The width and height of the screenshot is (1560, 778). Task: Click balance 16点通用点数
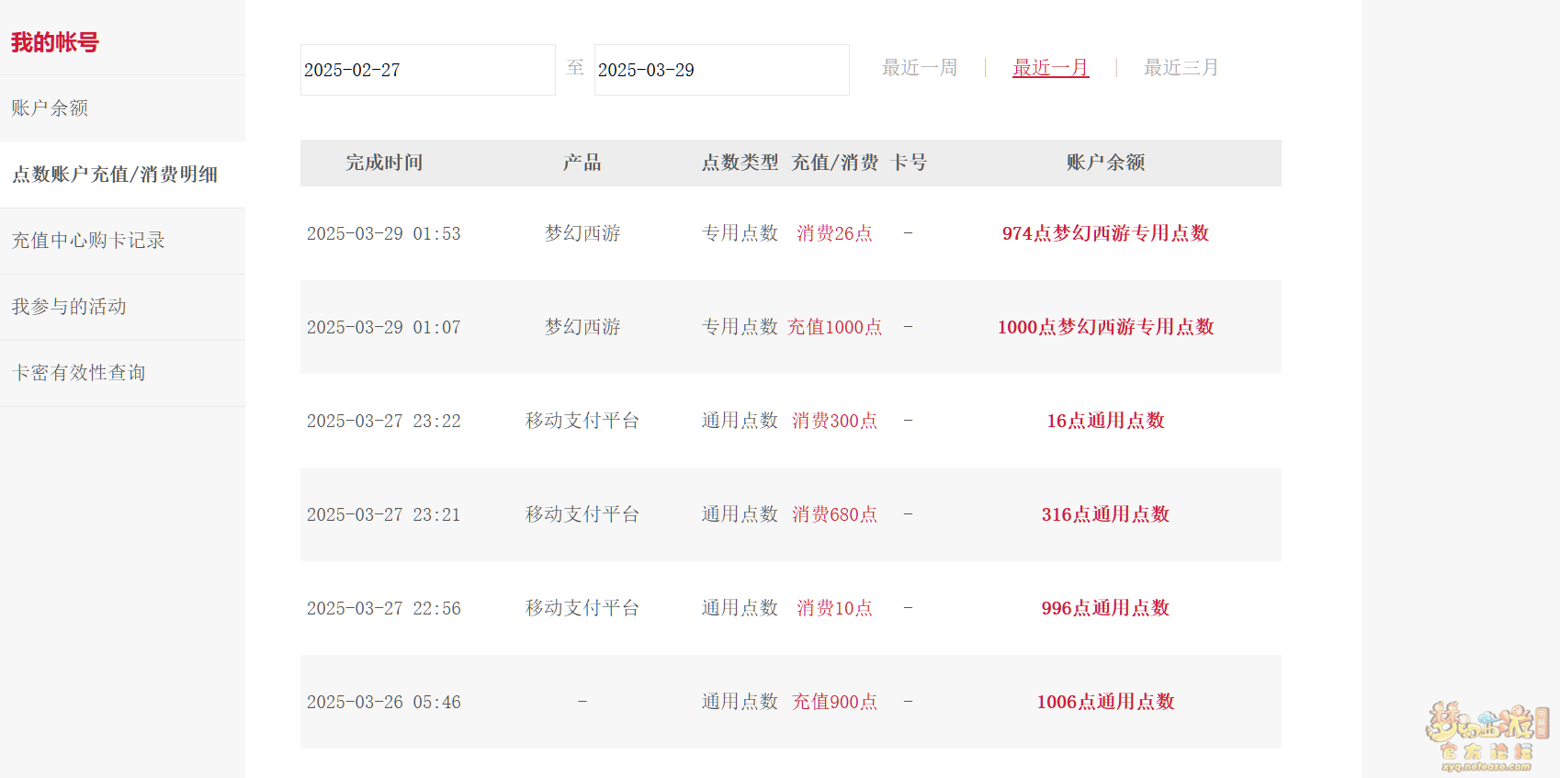pyautogui.click(x=1106, y=421)
